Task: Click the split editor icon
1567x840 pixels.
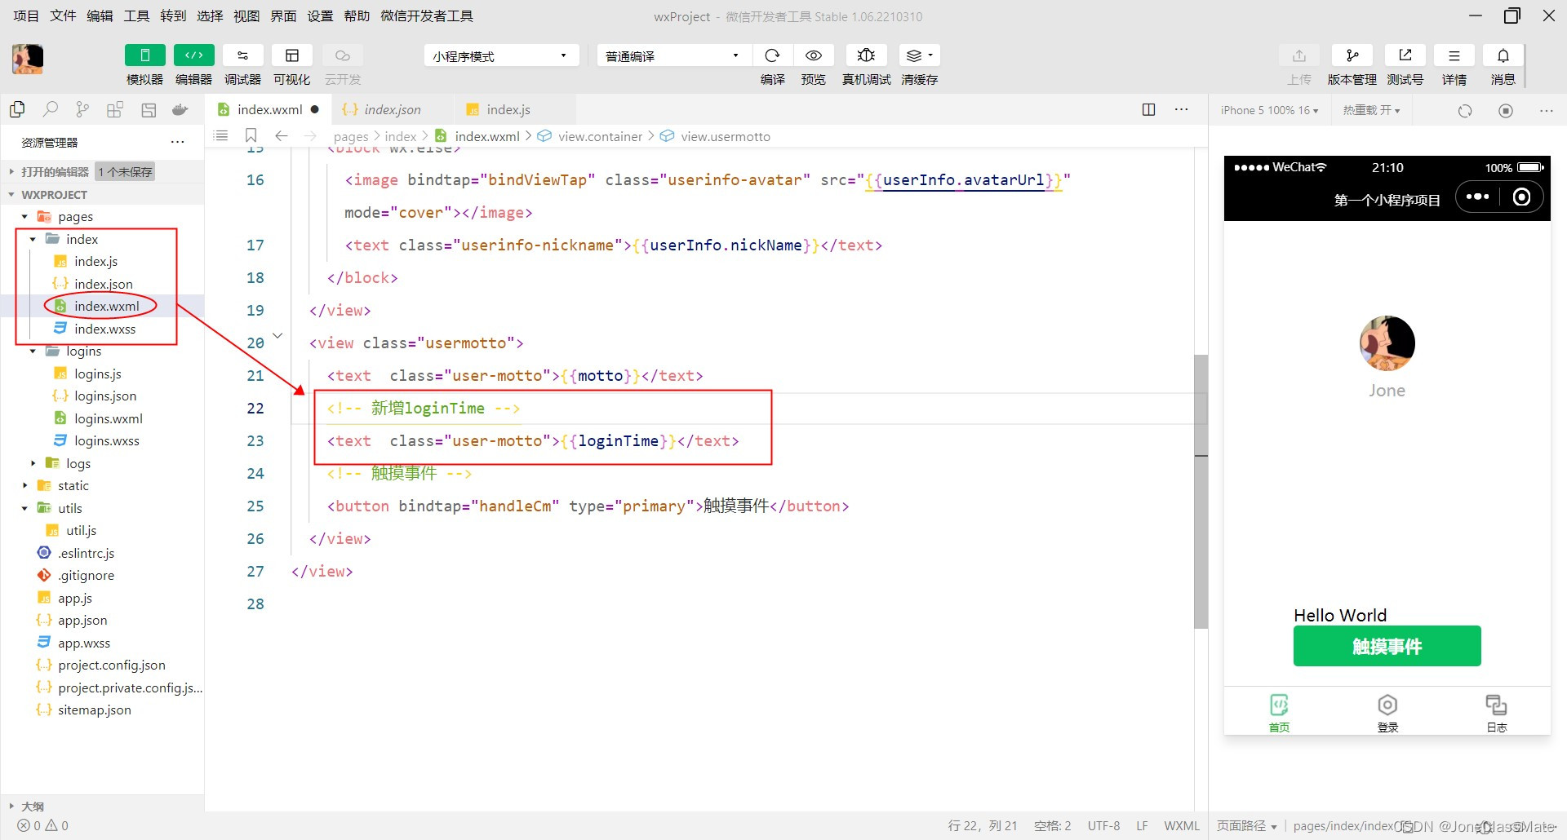Action: (1148, 109)
